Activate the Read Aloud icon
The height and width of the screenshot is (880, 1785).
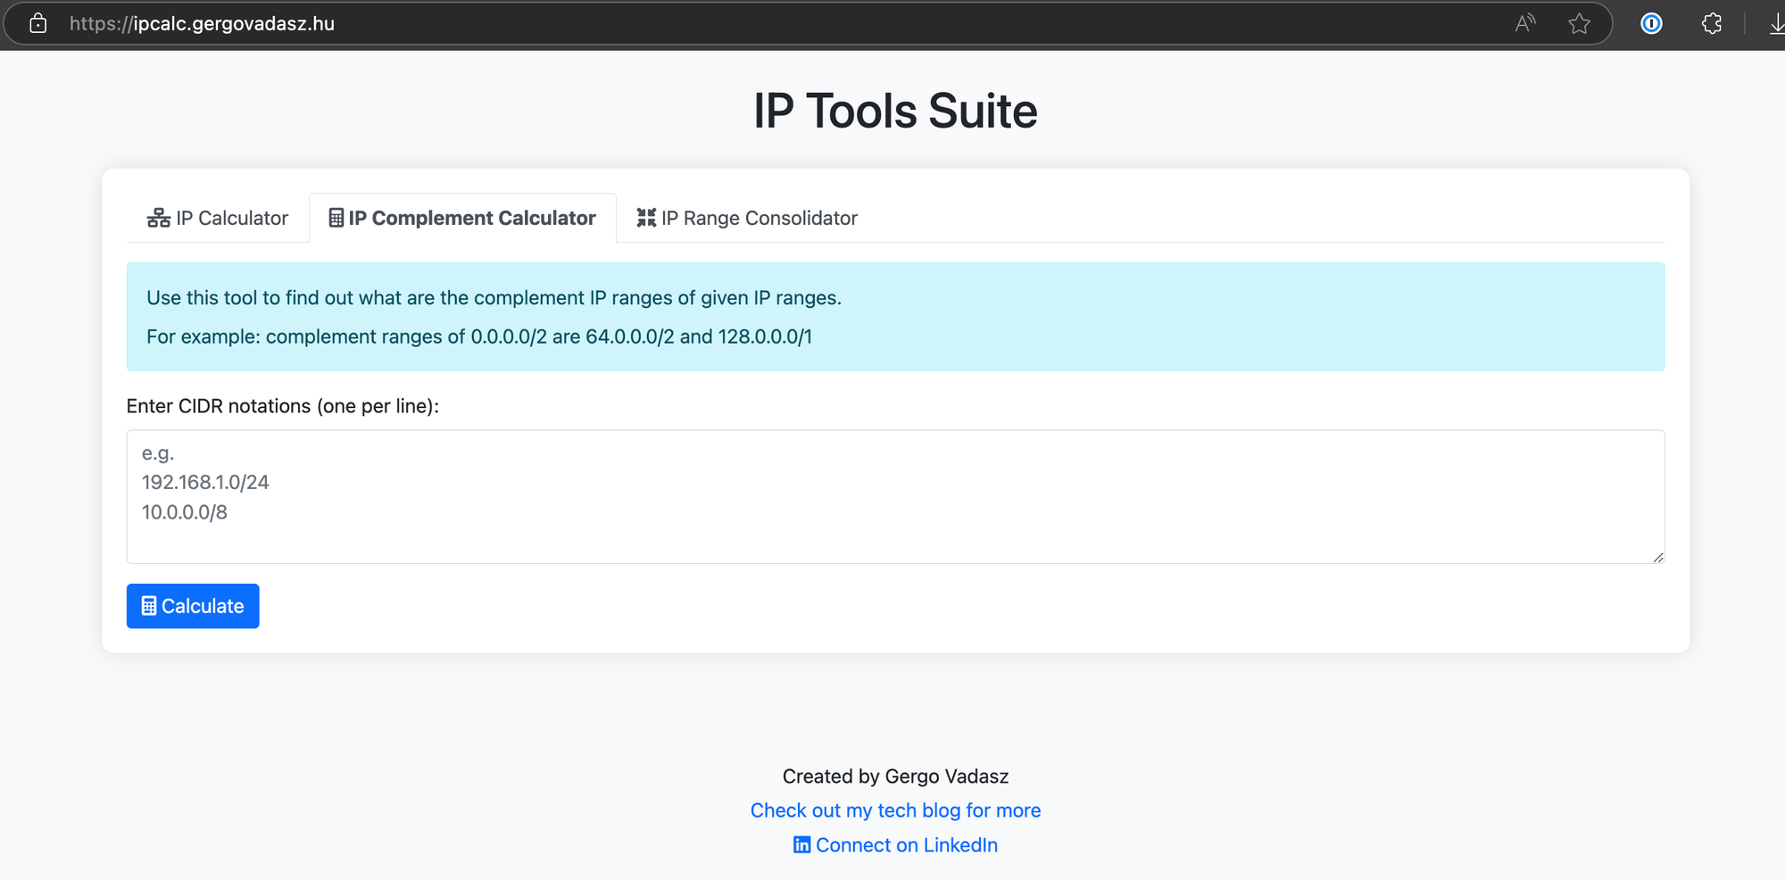pyautogui.click(x=1524, y=23)
